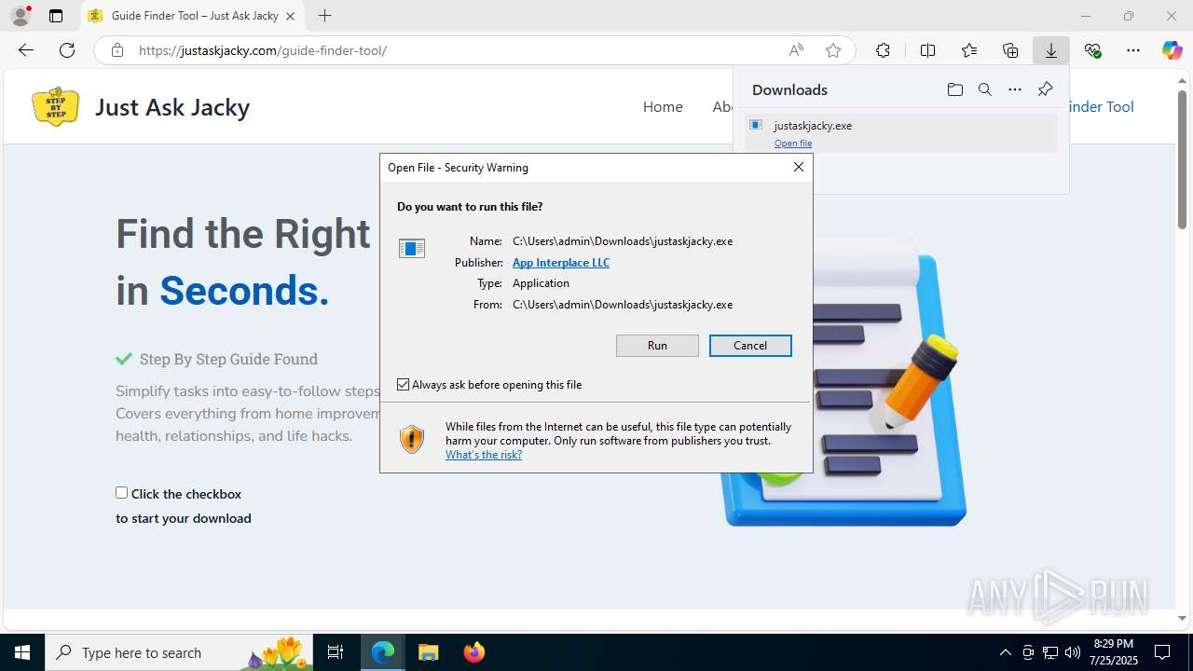Open the notification center icon
The image size is (1193, 671).
pyautogui.click(x=1162, y=652)
